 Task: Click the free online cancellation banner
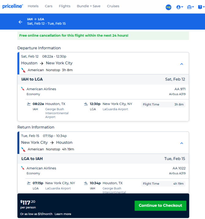click(x=103, y=36)
